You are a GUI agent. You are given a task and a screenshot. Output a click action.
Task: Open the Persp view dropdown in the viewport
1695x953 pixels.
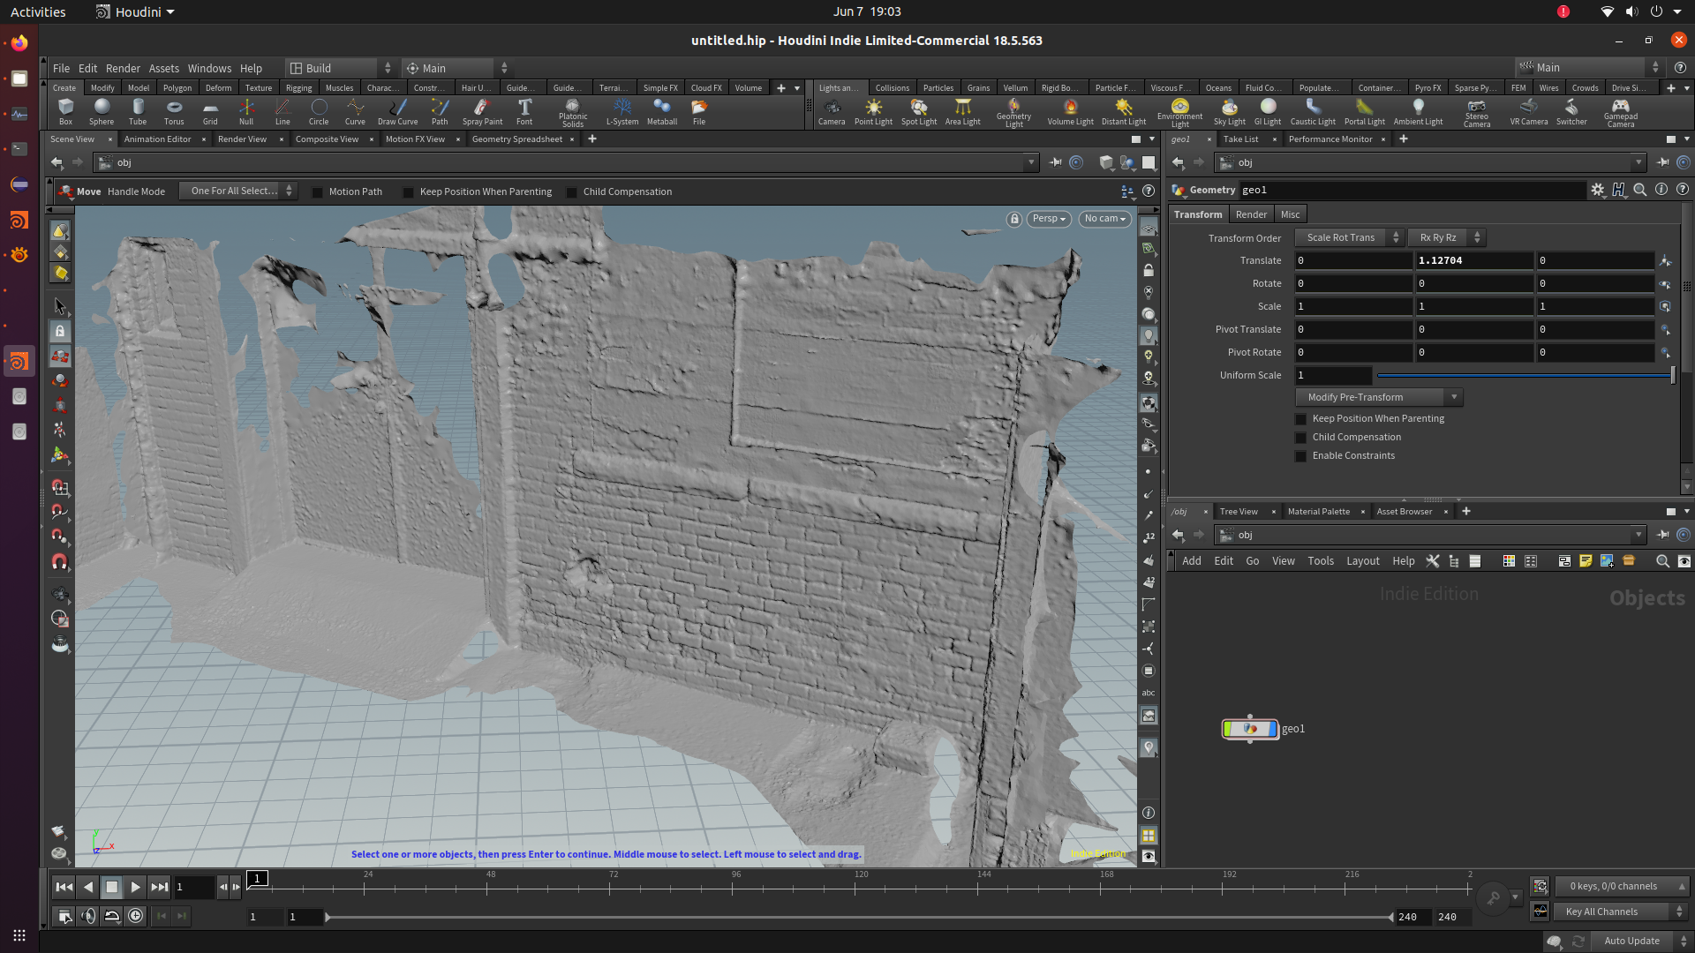1048,218
